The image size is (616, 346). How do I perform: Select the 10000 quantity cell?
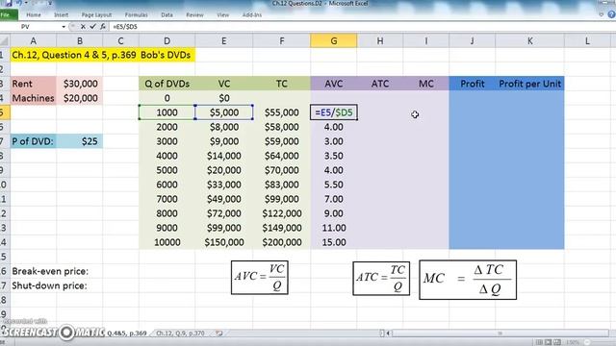[167, 242]
